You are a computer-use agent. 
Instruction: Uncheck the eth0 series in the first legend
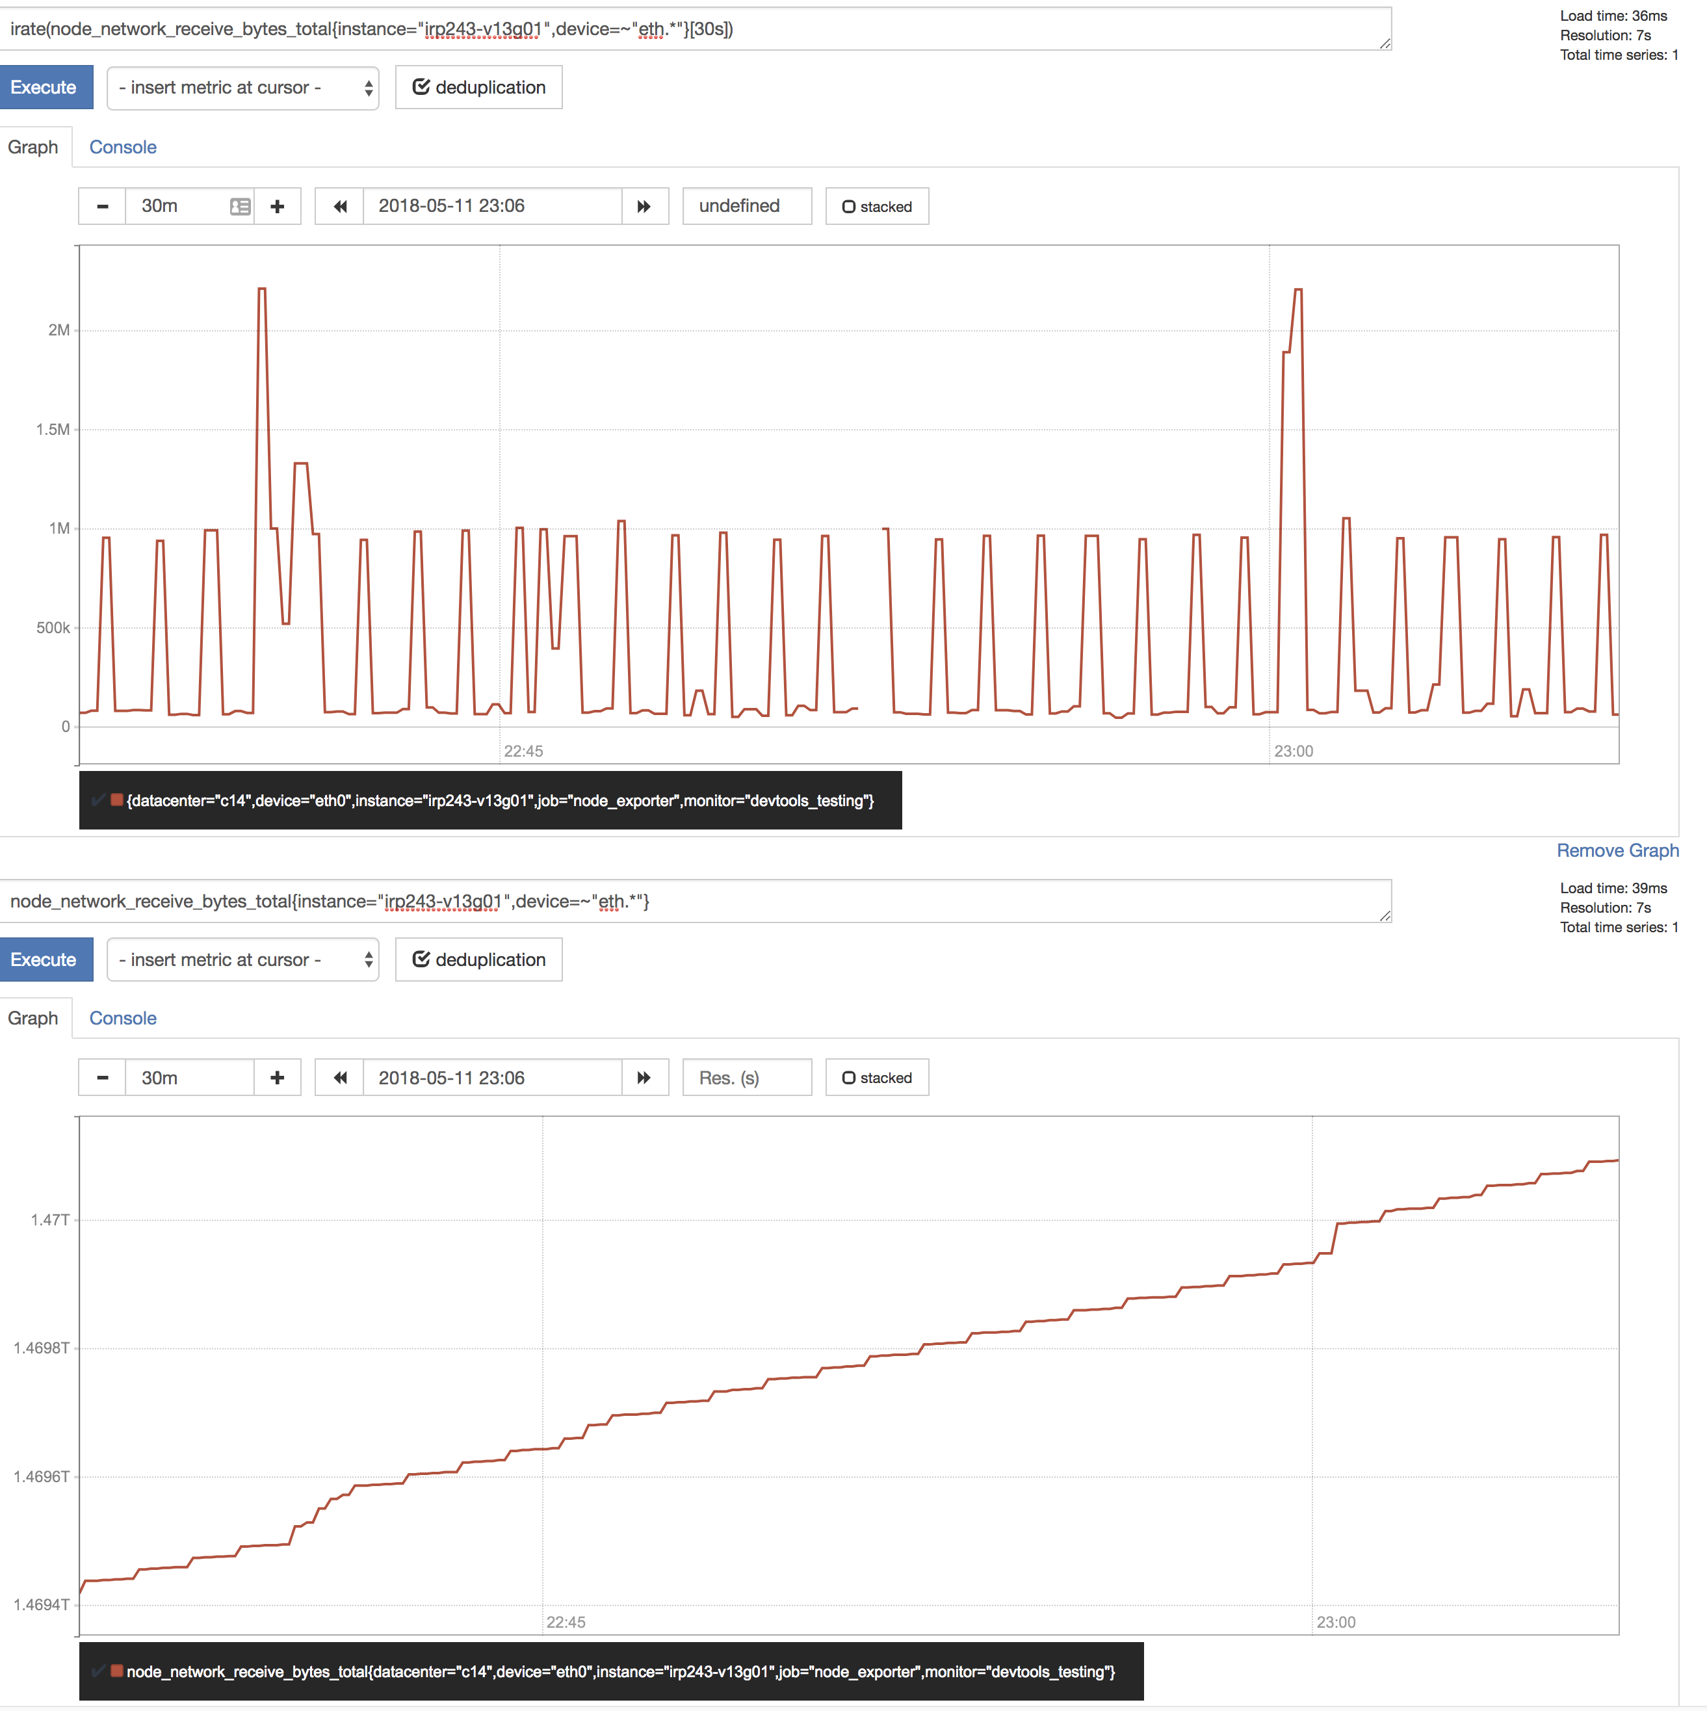(98, 800)
